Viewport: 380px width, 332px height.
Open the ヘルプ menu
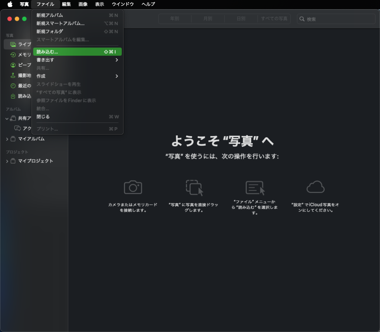click(148, 4)
